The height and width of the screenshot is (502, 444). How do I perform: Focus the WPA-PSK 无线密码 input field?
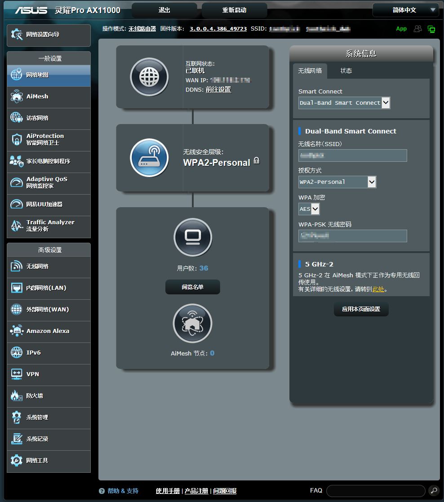[x=352, y=236]
